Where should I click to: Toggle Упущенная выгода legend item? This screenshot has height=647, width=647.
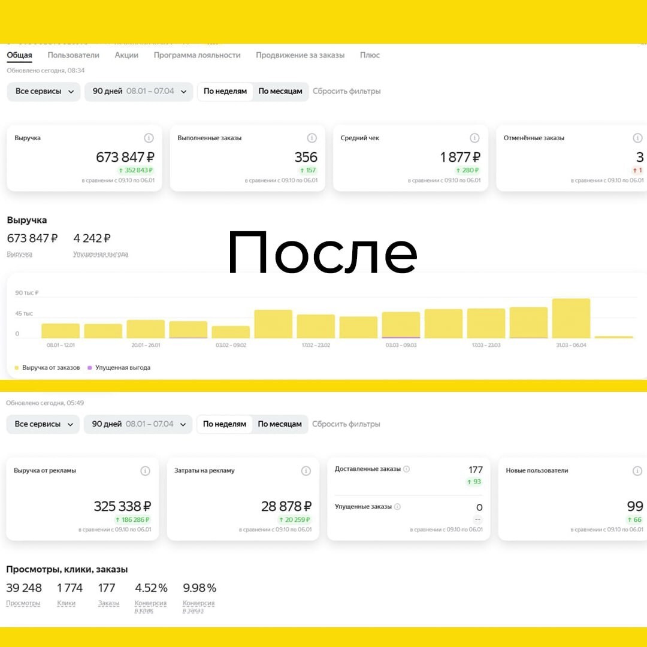pyautogui.click(x=119, y=368)
